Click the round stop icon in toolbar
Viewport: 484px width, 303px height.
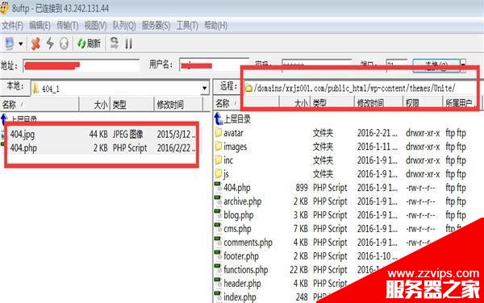tap(64, 44)
